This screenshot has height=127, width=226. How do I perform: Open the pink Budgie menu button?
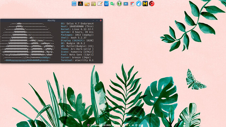[x=88, y=125]
